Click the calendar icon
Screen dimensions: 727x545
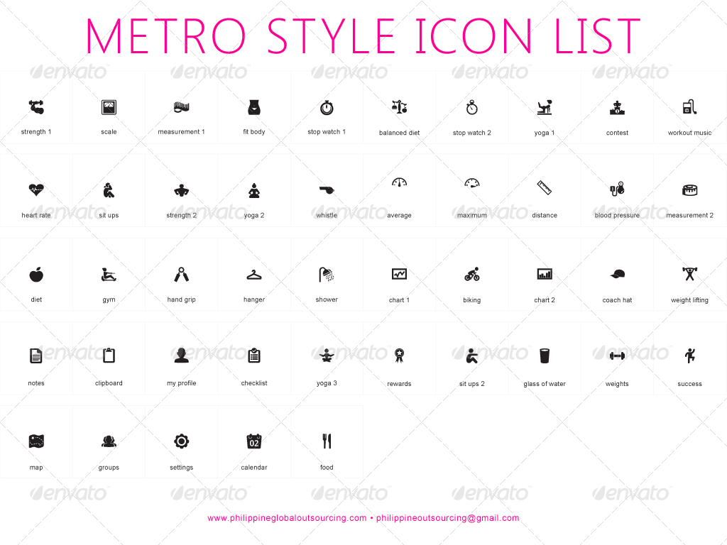tap(254, 441)
